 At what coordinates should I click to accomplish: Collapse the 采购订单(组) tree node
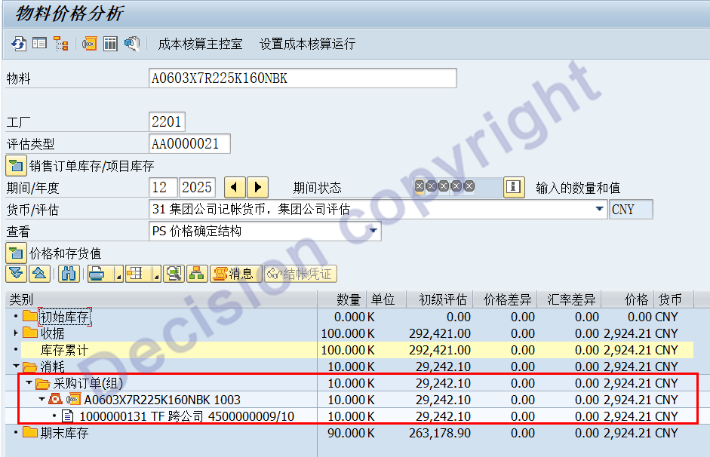click(x=29, y=383)
